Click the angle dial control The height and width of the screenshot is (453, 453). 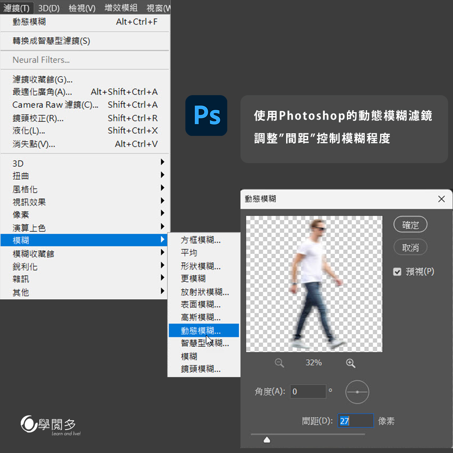point(357,392)
